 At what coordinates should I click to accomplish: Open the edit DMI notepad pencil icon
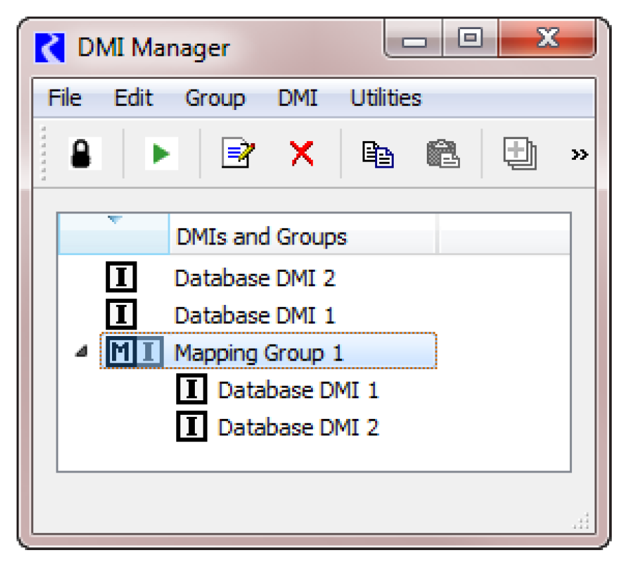(x=238, y=153)
